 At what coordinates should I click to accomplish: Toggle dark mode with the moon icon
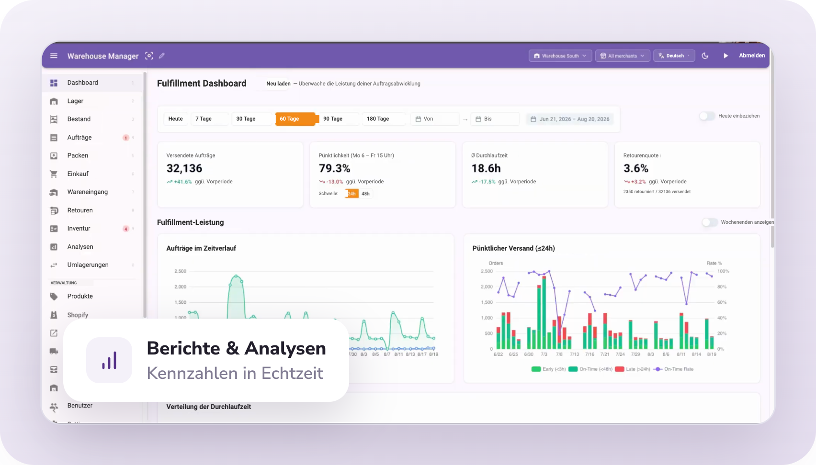point(705,55)
